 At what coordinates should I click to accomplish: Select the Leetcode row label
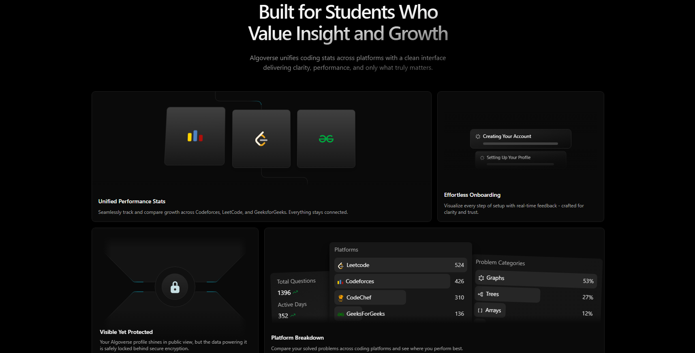pyautogui.click(x=358, y=265)
